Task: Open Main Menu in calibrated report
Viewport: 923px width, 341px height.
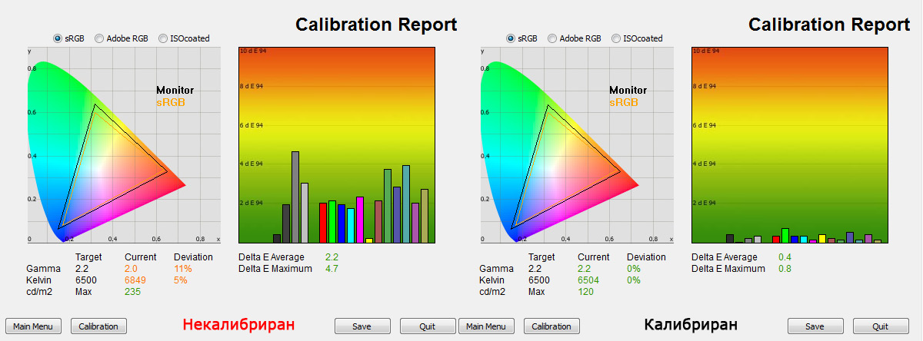Action: [486, 326]
